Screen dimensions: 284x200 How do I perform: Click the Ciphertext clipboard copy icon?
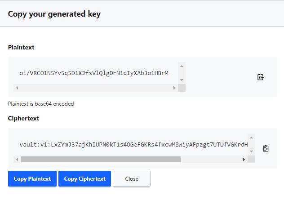(266, 148)
